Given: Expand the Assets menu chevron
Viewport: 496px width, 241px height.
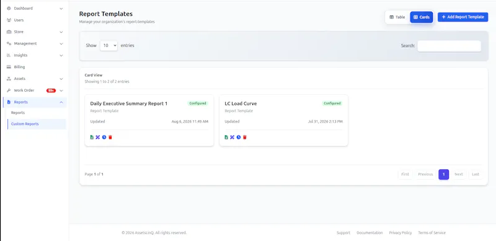Looking at the screenshot, I should [61, 79].
